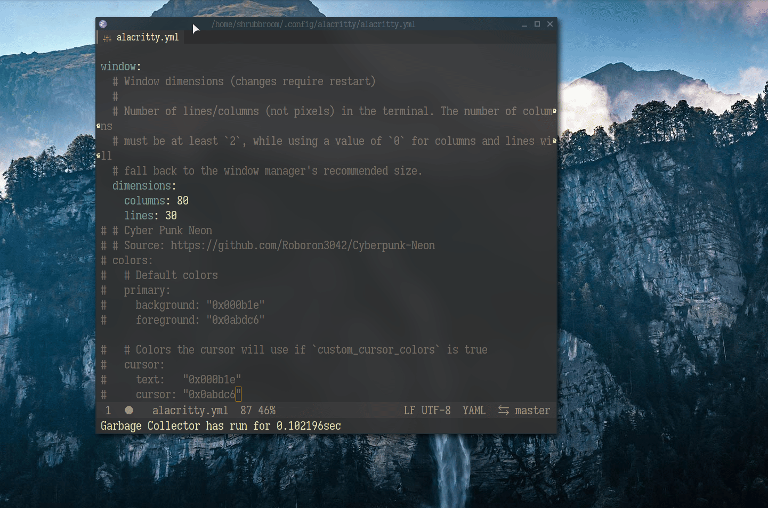Click the 46% buffer position indicator
Image resolution: width=768 pixels, height=508 pixels.
click(x=266, y=410)
